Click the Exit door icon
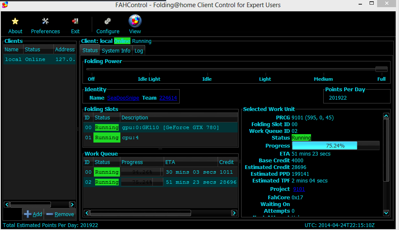The image size is (399, 230). click(x=75, y=21)
